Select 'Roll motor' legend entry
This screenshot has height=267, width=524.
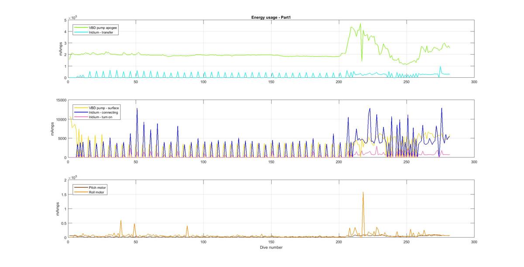(x=90, y=192)
